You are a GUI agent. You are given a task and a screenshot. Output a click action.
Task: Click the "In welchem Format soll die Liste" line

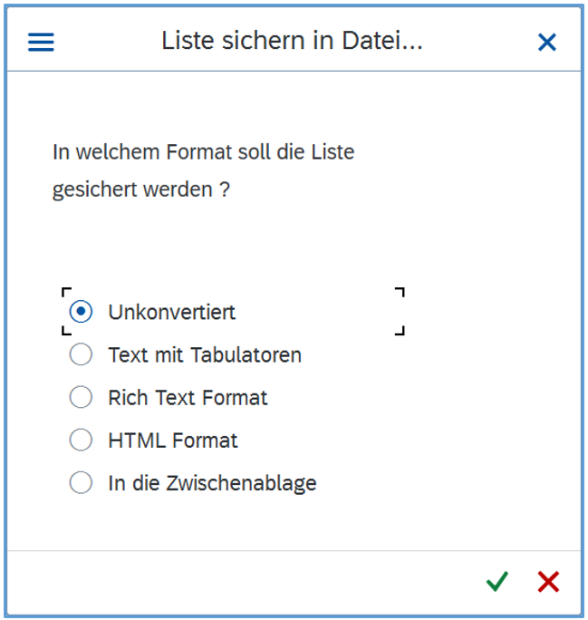(203, 151)
